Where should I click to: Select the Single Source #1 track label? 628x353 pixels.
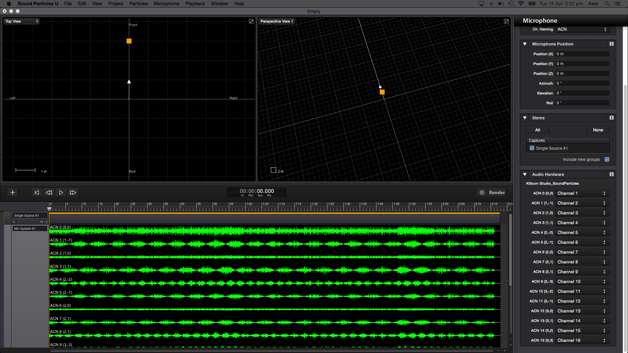click(30, 215)
